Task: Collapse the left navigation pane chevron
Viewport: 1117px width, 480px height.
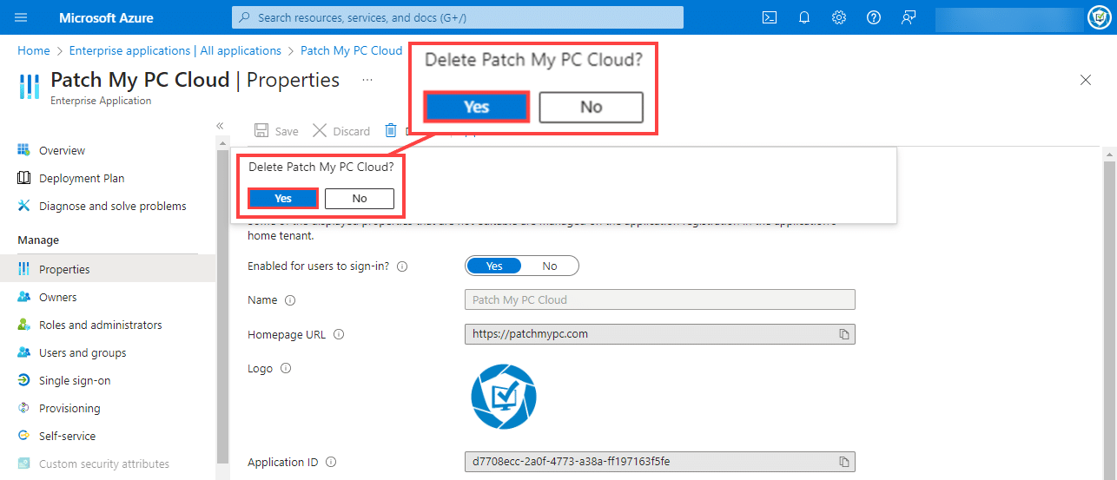Action: 220,126
